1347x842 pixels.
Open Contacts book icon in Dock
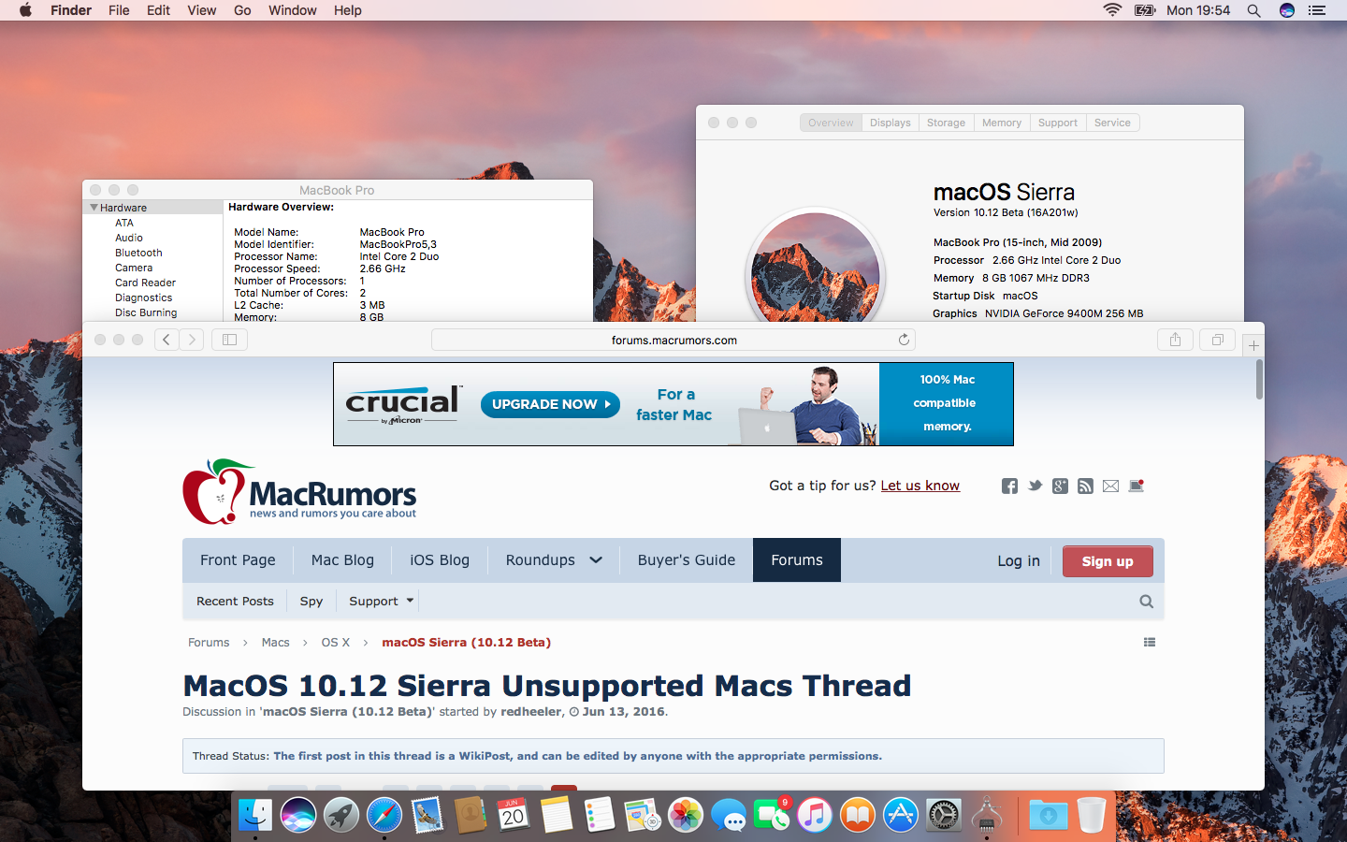click(471, 816)
